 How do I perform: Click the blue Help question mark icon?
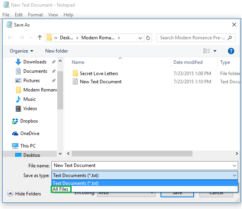pyautogui.click(x=231, y=51)
